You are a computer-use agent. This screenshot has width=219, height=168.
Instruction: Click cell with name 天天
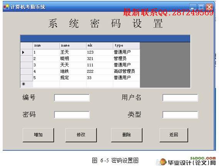(73, 65)
